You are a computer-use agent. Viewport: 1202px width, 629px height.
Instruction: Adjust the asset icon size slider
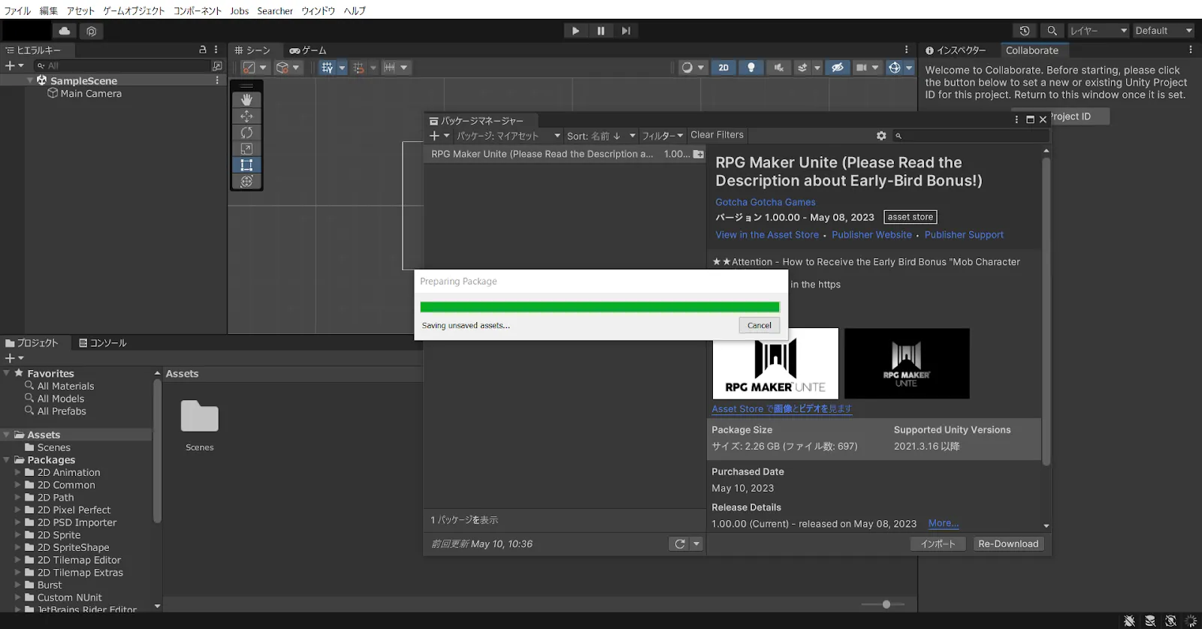click(x=886, y=604)
